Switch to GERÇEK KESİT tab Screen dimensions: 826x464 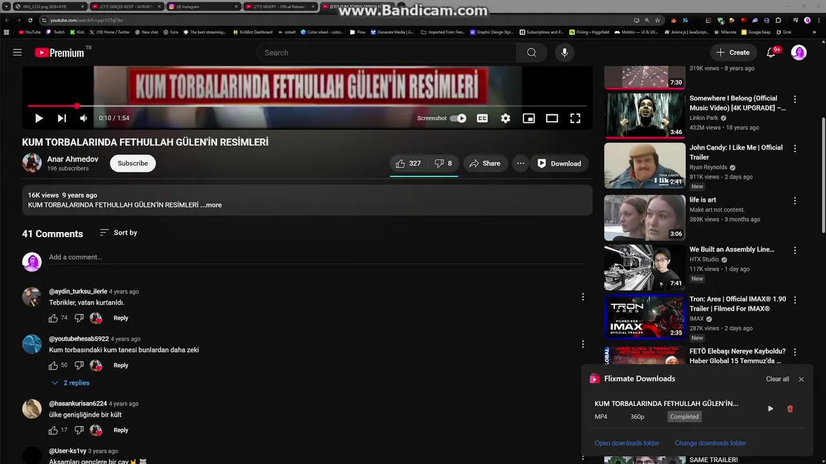click(126, 6)
